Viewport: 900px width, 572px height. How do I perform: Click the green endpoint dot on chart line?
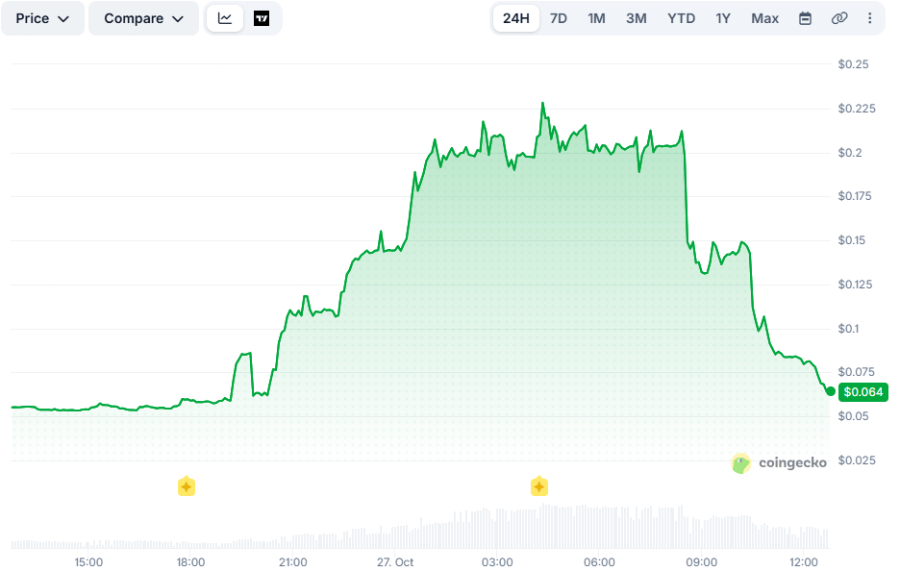point(830,391)
